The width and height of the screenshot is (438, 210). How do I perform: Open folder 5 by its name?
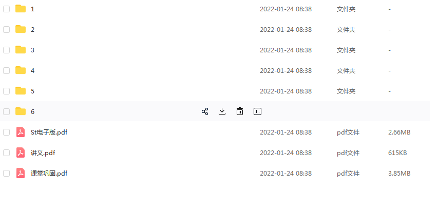point(33,91)
